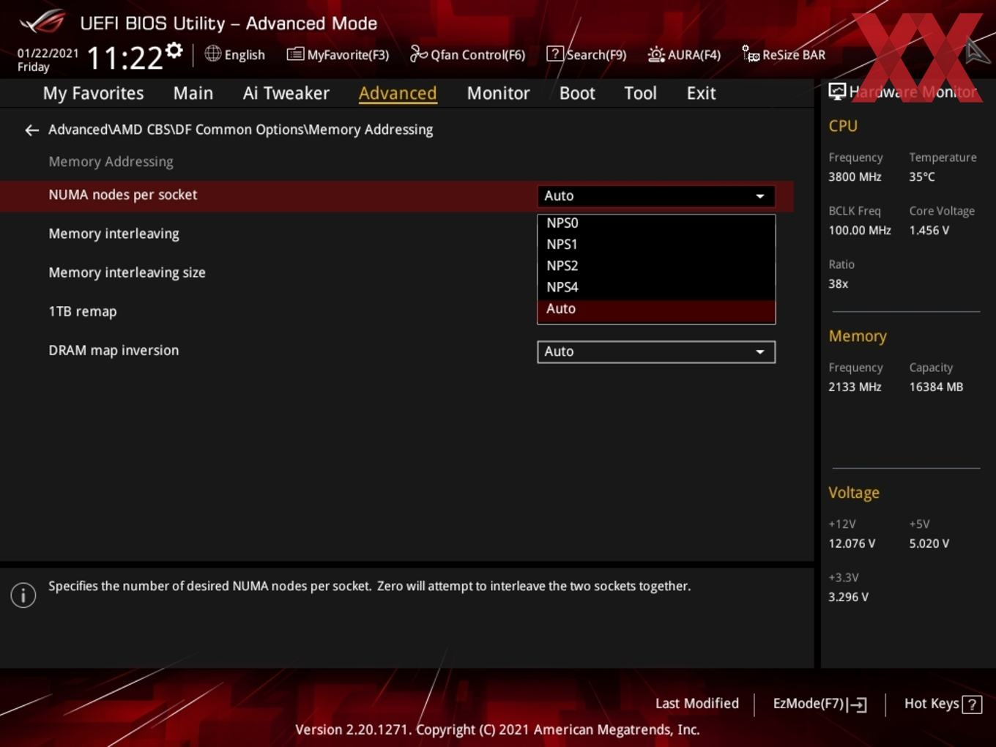Open Hot Keys help
The height and width of the screenshot is (747, 996).
[943, 704]
